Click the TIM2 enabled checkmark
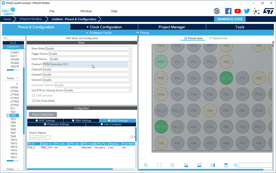The height and width of the screenshot is (173, 276). tap(8, 116)
